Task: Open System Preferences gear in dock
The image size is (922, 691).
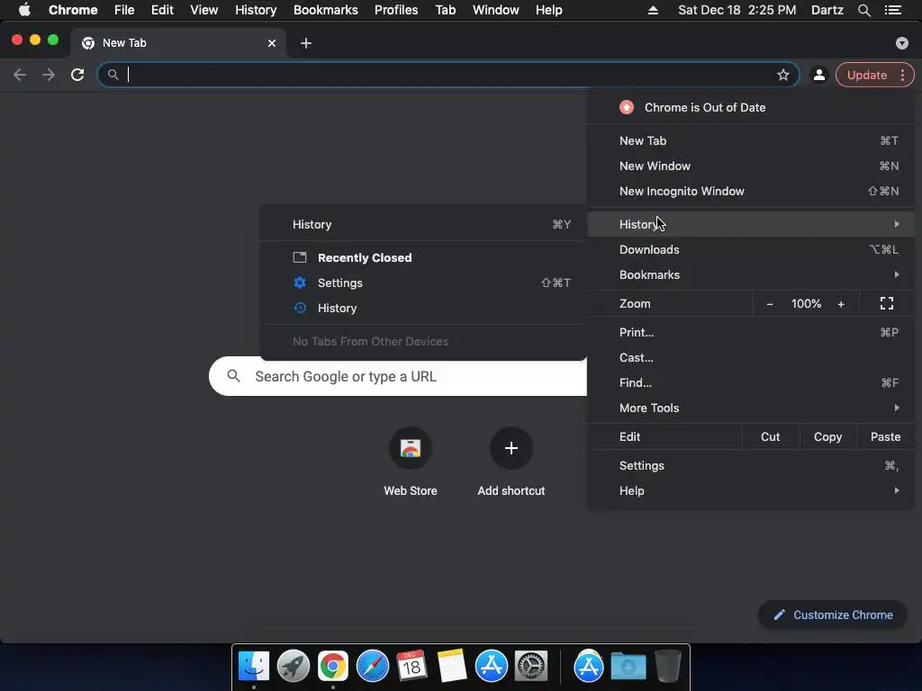Action: [531, 667]
